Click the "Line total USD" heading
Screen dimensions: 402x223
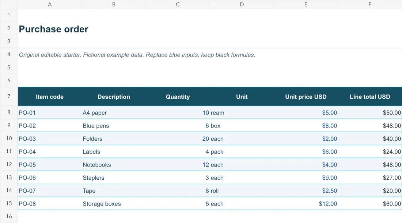pyautogui.click(x=370, y=97)
